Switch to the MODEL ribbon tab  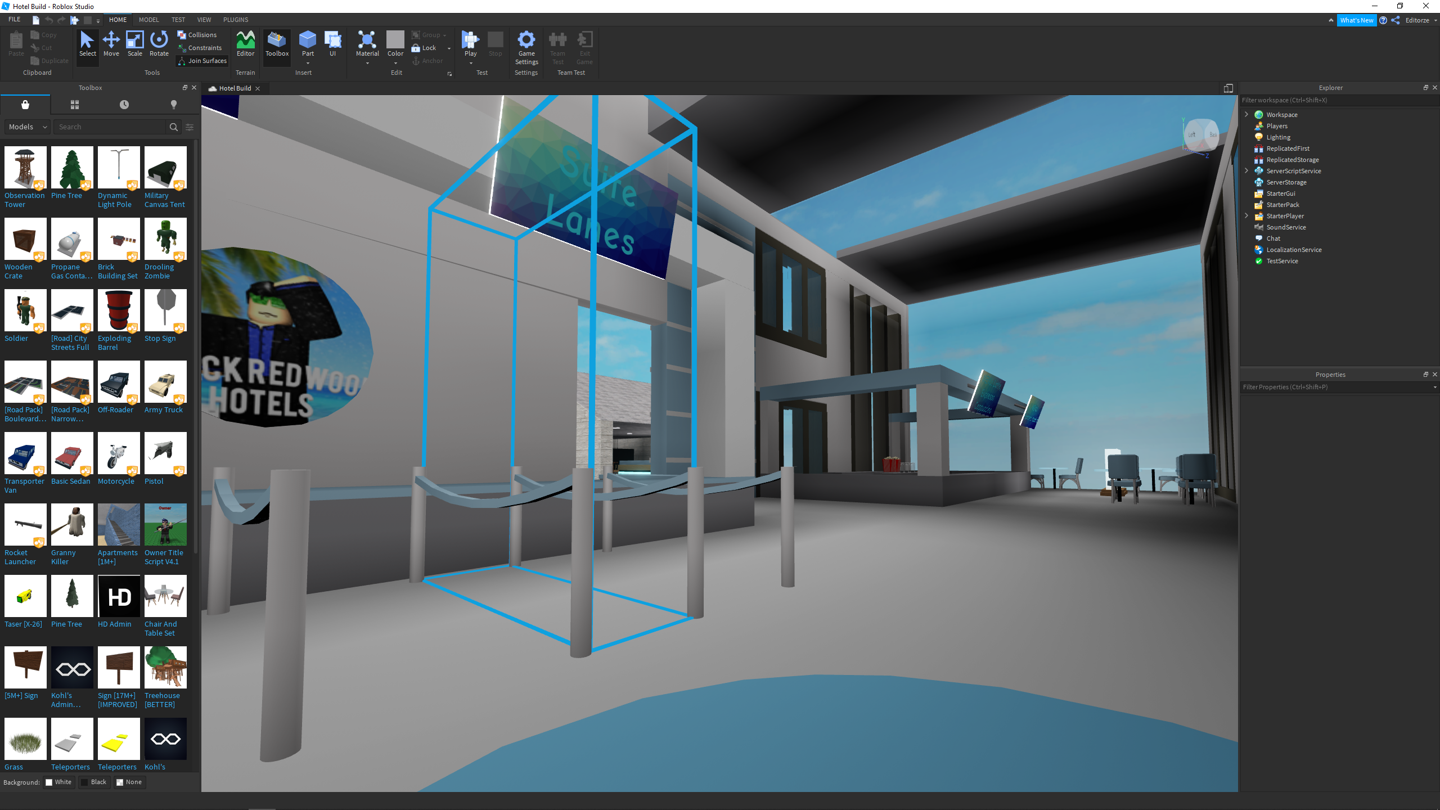[148, 20]
